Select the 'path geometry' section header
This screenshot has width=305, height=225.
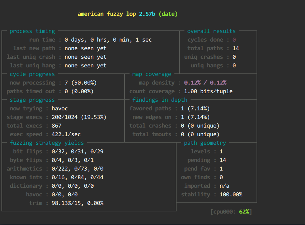205,143
